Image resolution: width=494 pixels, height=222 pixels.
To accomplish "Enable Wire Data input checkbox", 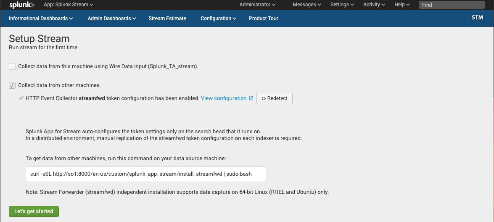I will (12, 66).
